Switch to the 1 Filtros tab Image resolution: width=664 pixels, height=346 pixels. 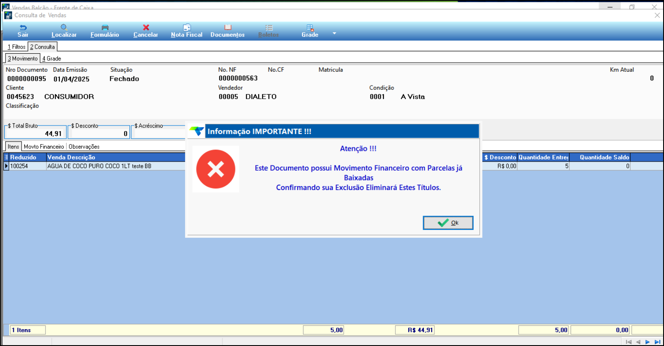[16, 47]
